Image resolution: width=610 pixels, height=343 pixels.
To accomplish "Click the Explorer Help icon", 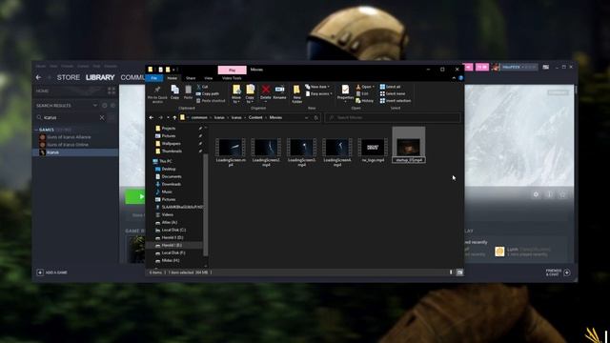I will (x=460, y=78).
